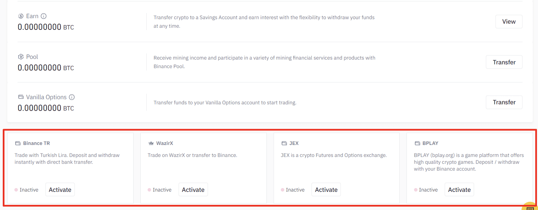Select the Earn balance amount text
Screen dimensions: 538x210
(46, 27)
